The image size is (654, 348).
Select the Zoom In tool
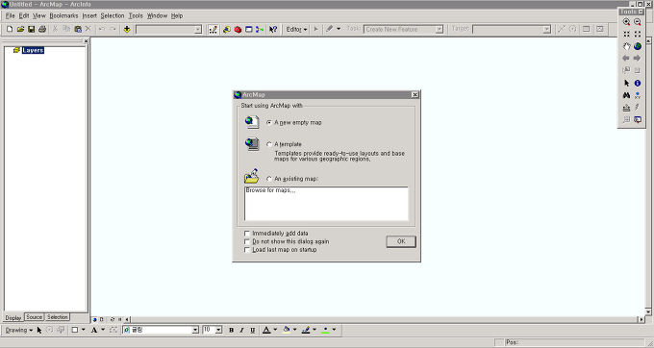626,22
